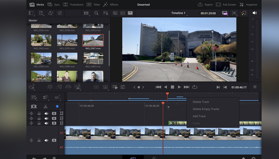The image size is (279, 159).
Task: Go to the next marker arrow
Action: (x=143, y=87)
